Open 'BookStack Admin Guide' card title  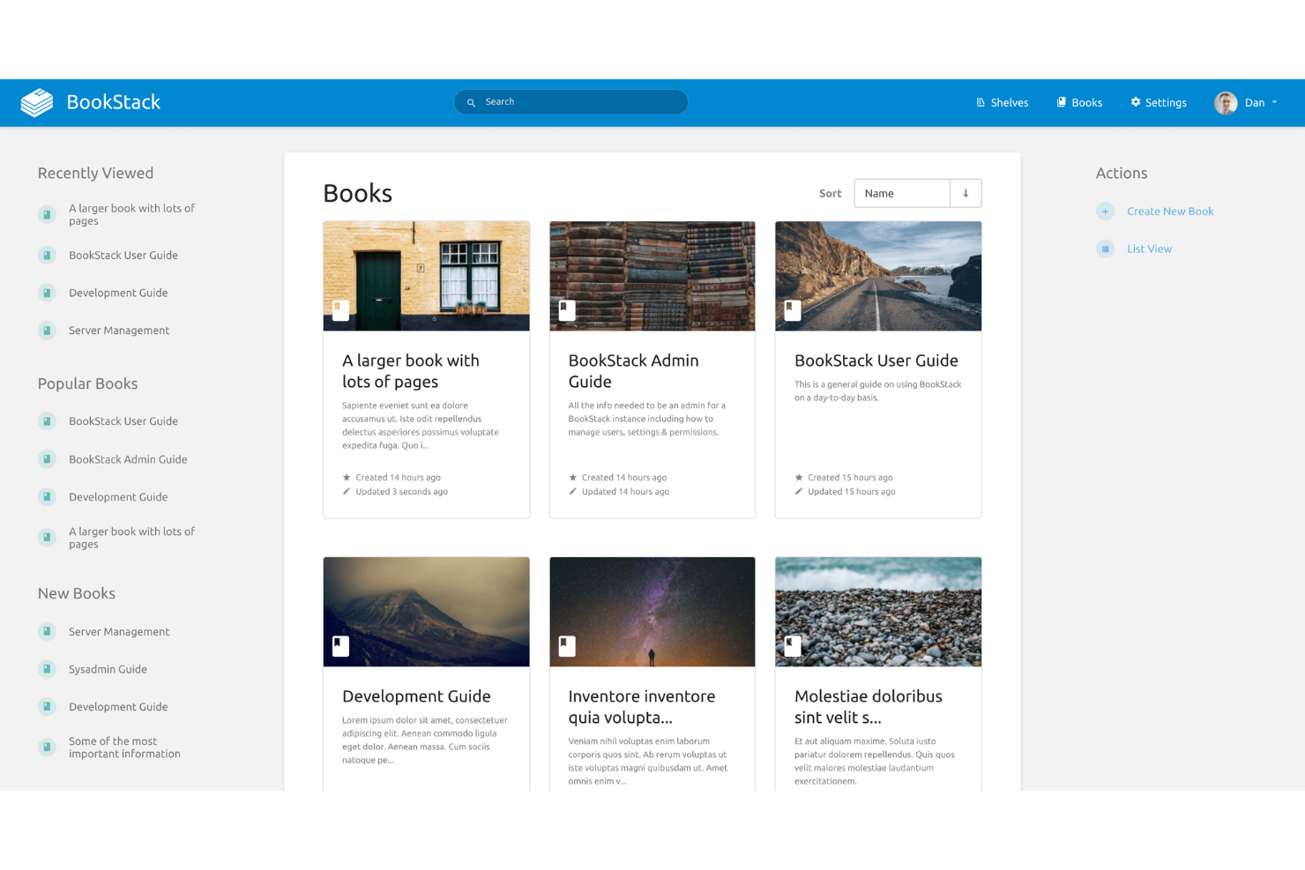[633, 371]
